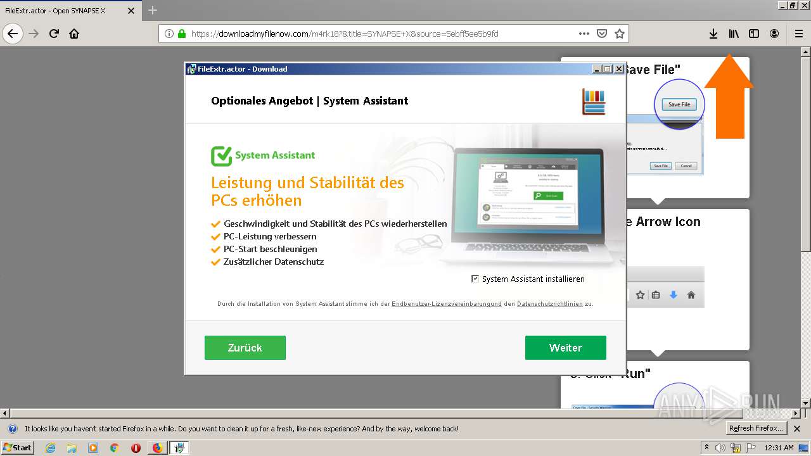811x456 pixels.
Task: Click the Save File button in instruction image
Action: pos(679,104)
